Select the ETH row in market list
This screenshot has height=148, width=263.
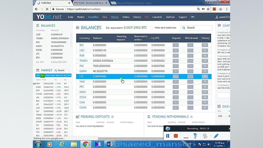tap(52, 90)
